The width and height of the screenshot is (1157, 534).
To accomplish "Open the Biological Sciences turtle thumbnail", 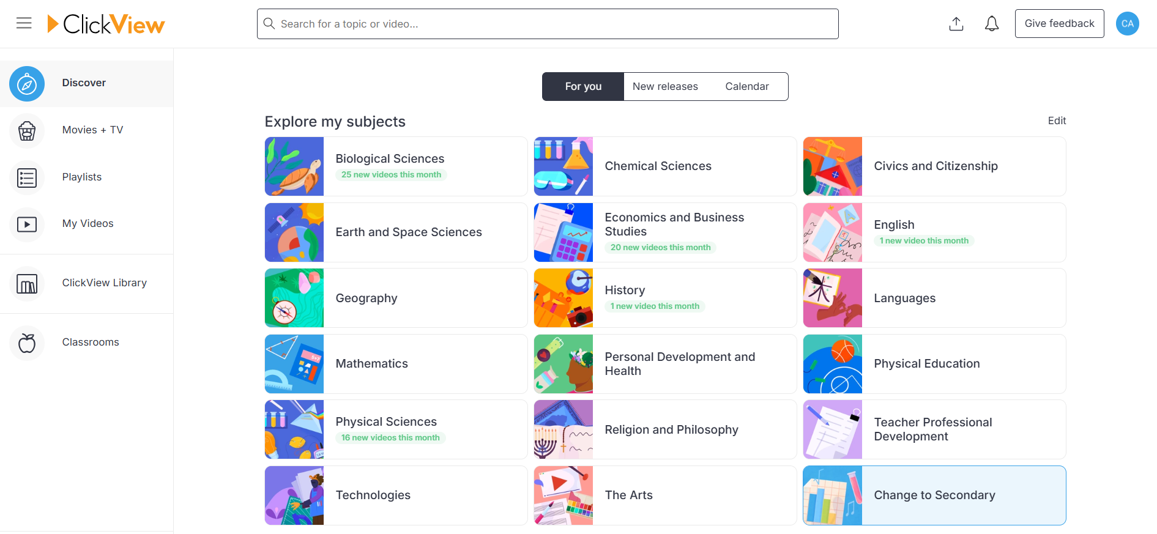I will (294, 166).
